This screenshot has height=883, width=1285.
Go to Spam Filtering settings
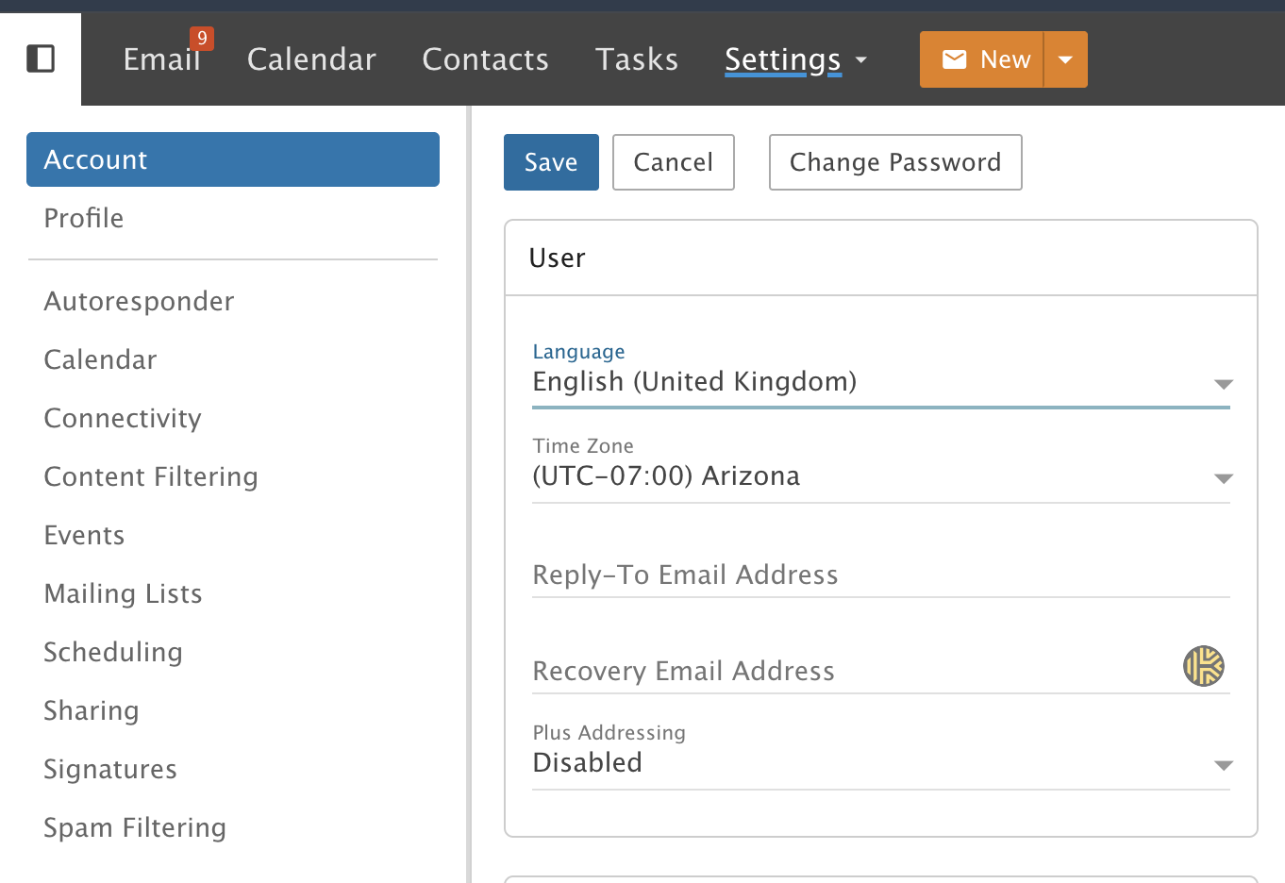[x=135, y=827]
